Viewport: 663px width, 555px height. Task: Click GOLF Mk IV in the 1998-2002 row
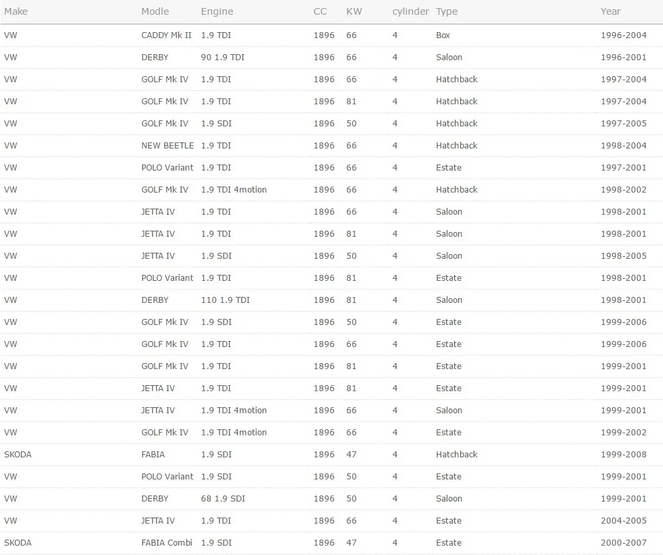click(x=165, y=190)
